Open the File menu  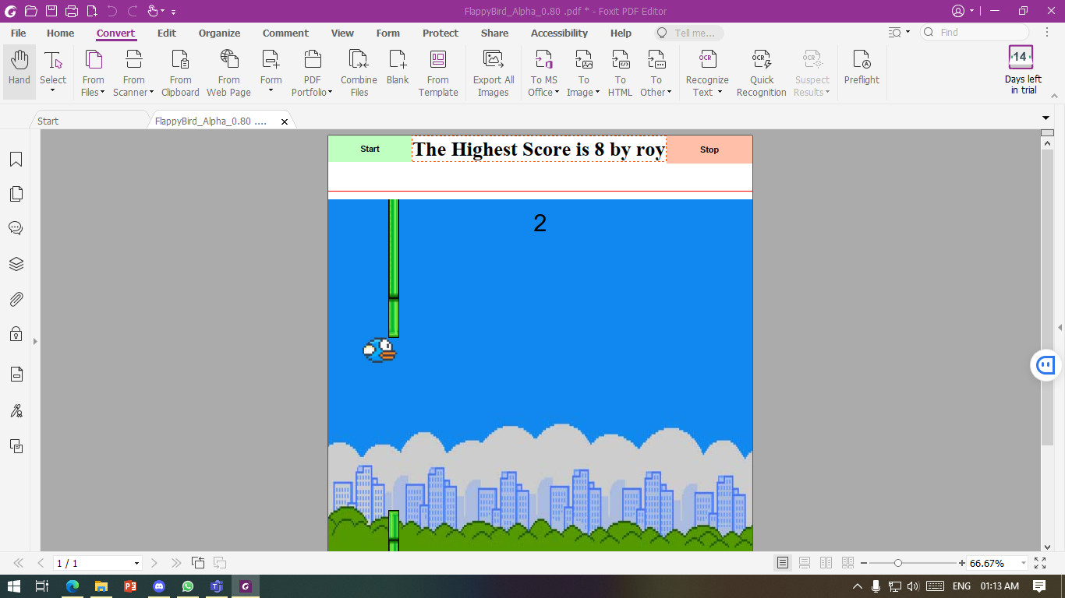tap(18, 33)
